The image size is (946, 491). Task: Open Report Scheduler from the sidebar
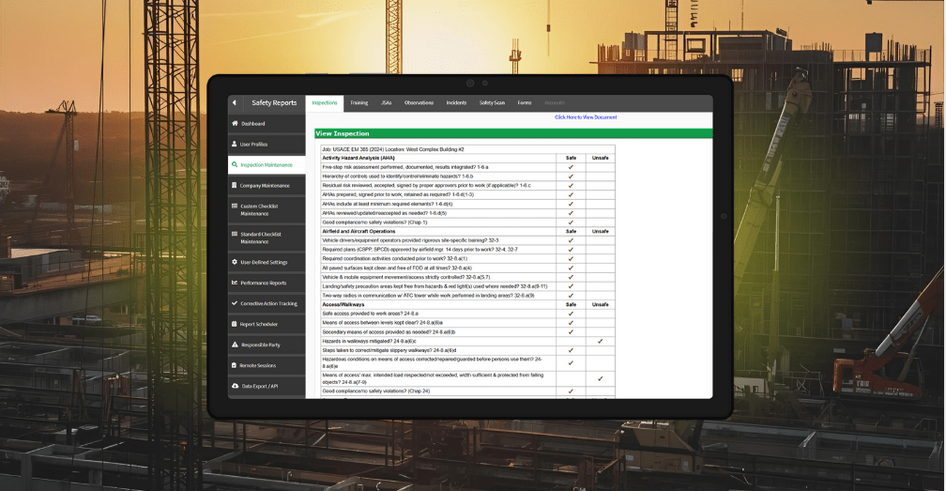point(260,324)
